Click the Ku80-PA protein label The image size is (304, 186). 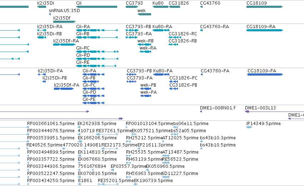pyautogui.click(x=163, y=71)
